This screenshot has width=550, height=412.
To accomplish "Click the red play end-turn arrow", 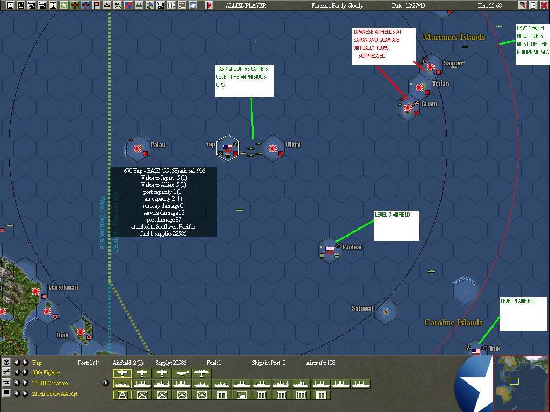I will click(209, 5).
